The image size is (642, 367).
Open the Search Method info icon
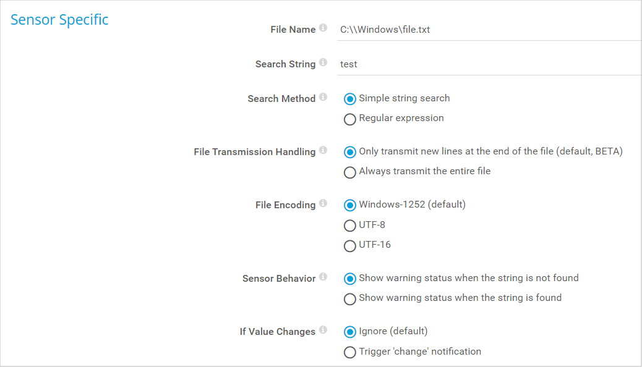click(x=323, y=98)
